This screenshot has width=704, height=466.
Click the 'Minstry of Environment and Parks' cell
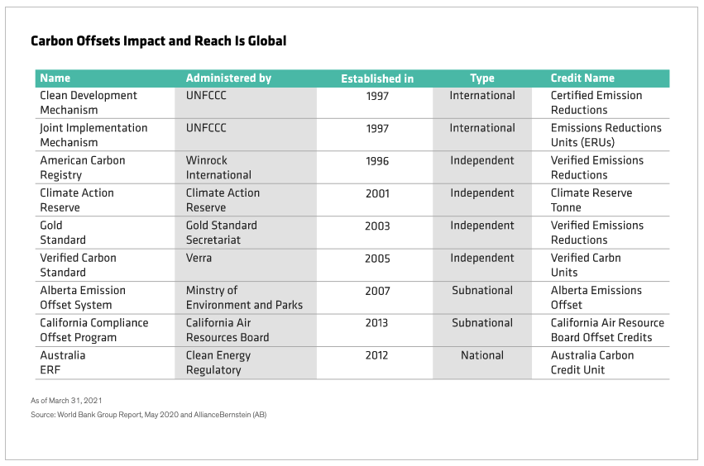click(x=244, y=297)
